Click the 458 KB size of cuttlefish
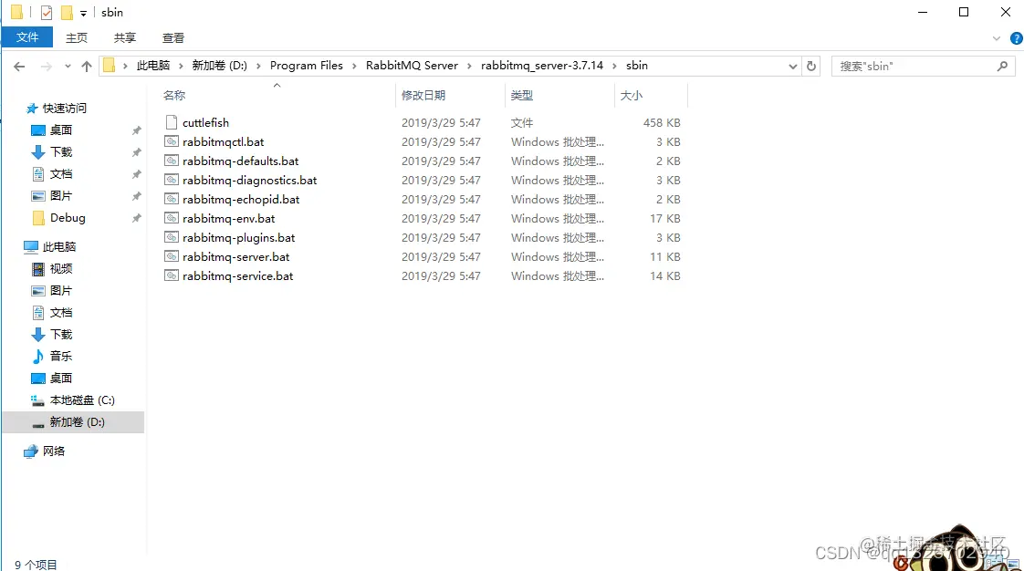The height and width of the screenshot is (571, 1024). click(662, 123)
